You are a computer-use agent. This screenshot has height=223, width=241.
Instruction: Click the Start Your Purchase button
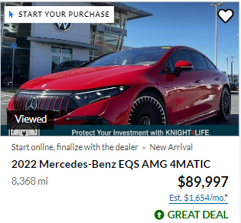point(59,14)
